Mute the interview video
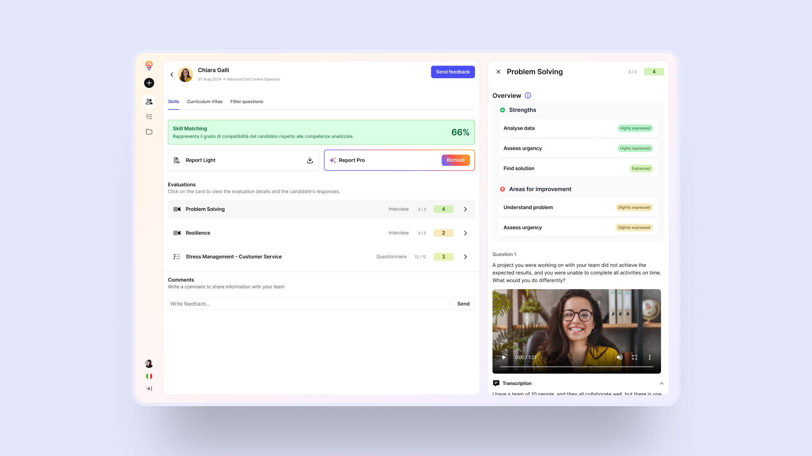812x456 pixels. click(620, 358)
